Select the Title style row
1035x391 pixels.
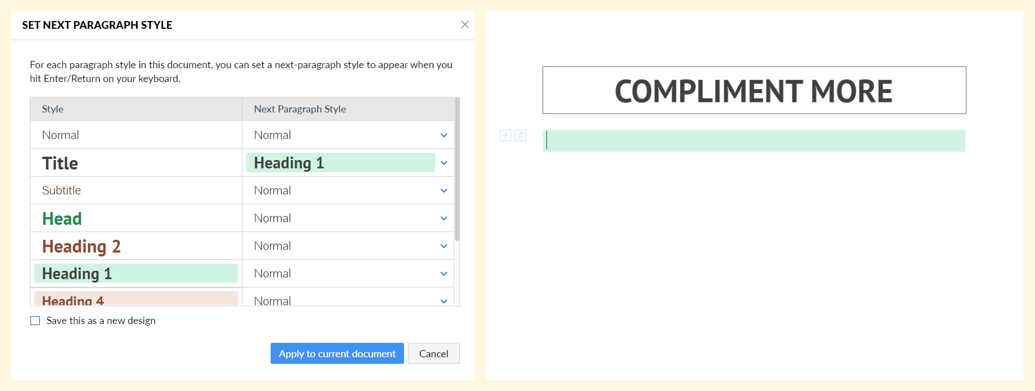(x=136, y=163)
